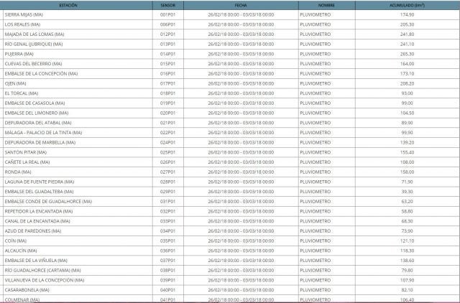Click the FECHA column header
The height and width of the screenshot is (303, 460).
click(x=241, y=4)
